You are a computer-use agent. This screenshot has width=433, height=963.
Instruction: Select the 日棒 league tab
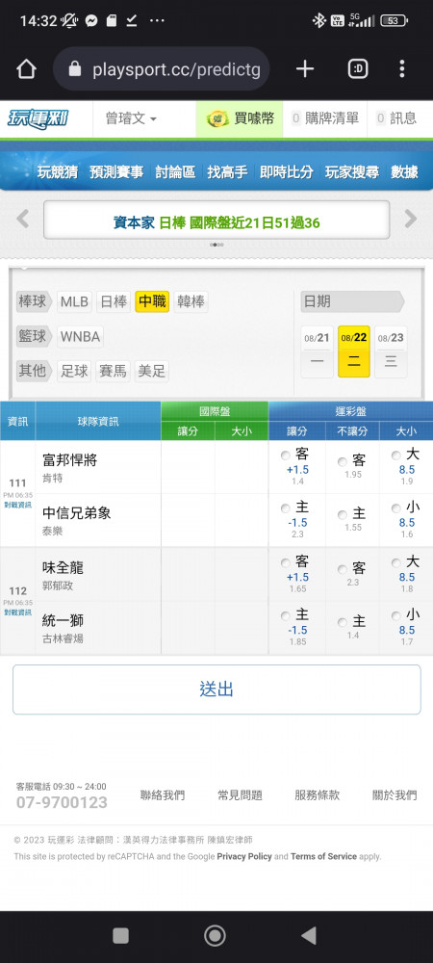pyautogui.click(x=114, y=301)
